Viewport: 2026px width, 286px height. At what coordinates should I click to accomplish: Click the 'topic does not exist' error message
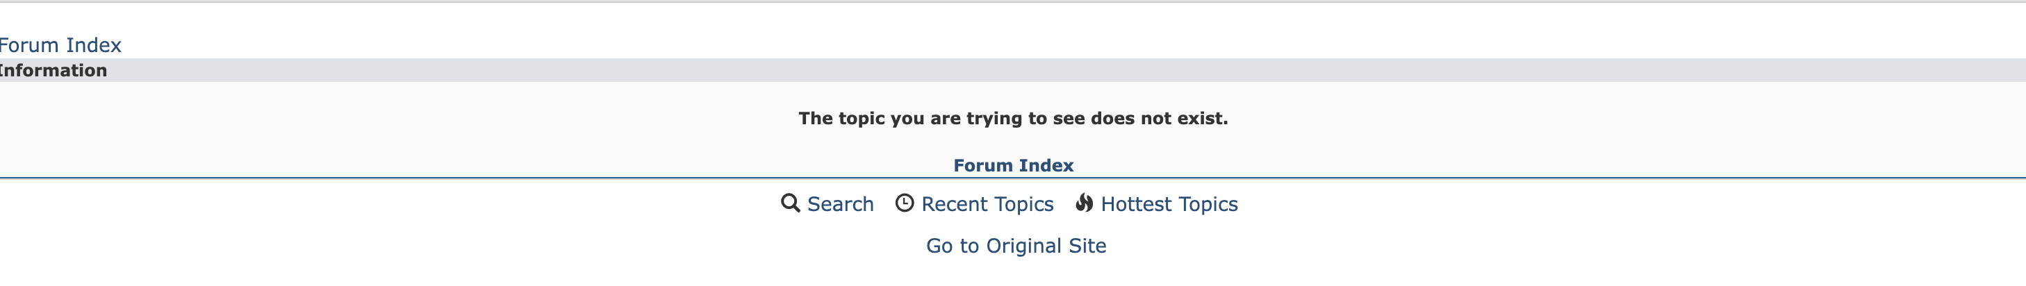pyautogui.click(x=1013, y=119)
